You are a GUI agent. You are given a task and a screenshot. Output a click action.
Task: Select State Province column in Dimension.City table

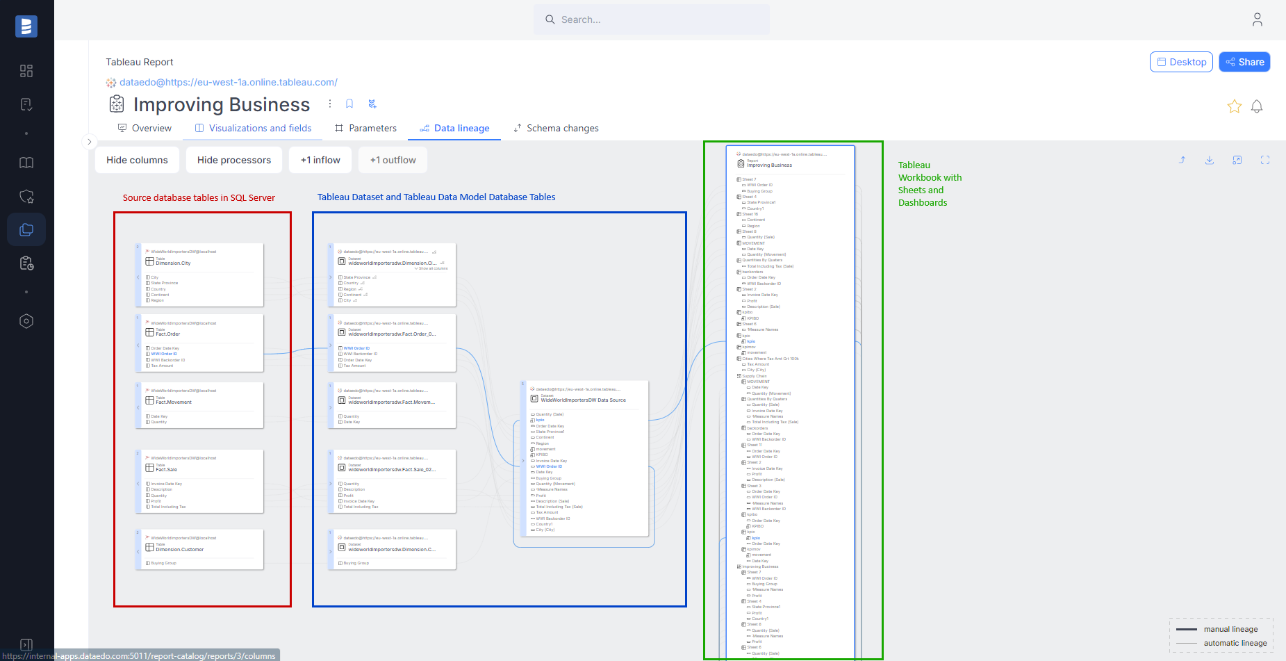pyautogui.click(x=164, y=283)
